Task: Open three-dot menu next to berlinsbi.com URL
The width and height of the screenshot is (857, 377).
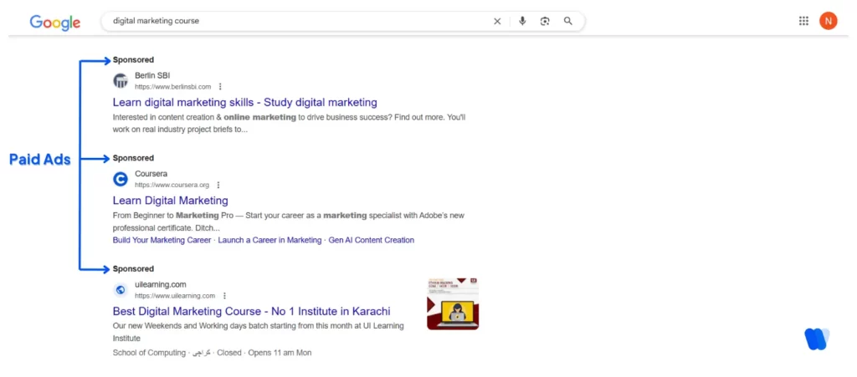Action: [x=220, y=87]
